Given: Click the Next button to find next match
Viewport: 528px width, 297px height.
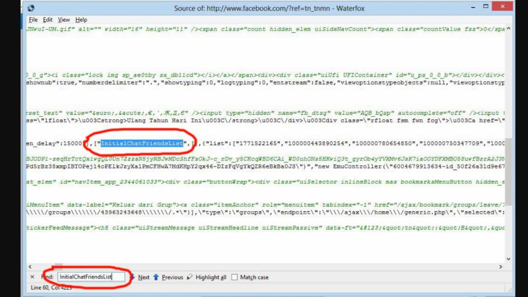Looking at the screenshot, I should (144, 277).
